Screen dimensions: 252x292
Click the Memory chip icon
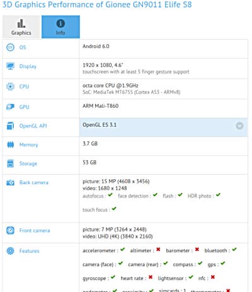[x=10, y=144]
